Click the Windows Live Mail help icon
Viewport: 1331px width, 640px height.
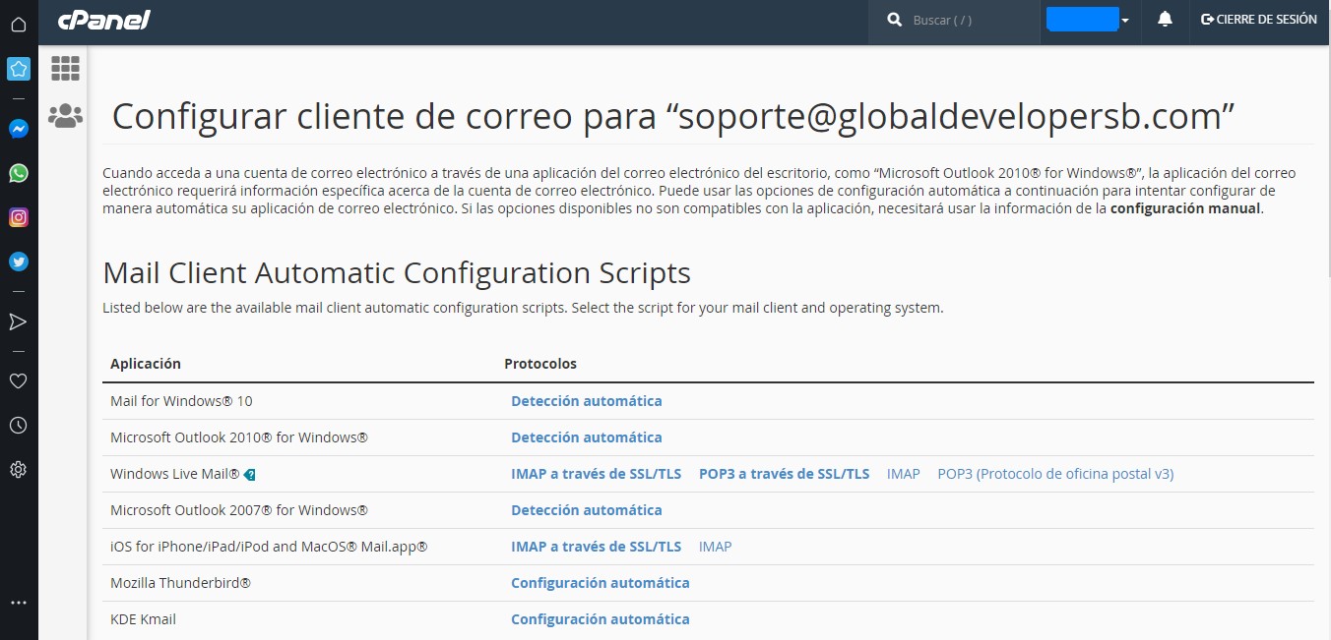[x=250, y=475]
